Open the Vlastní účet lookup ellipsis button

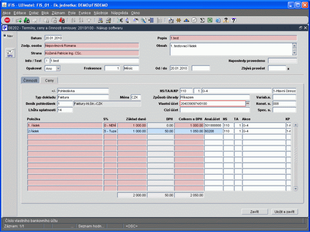tap(248, 104)
